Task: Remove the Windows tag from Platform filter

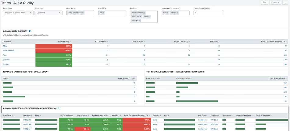Action: pyautogui.click(x=141, y=17)
